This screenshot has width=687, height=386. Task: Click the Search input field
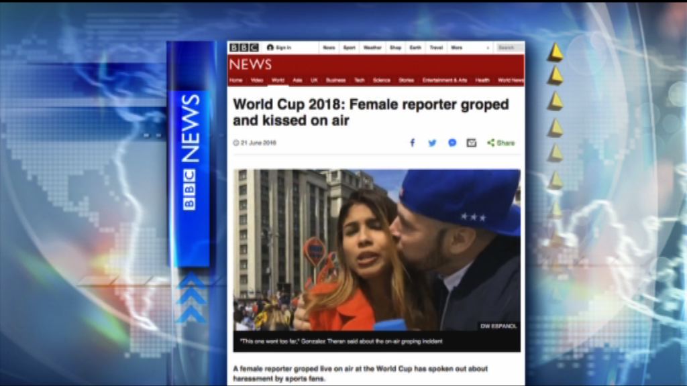(x=509, y=48)
